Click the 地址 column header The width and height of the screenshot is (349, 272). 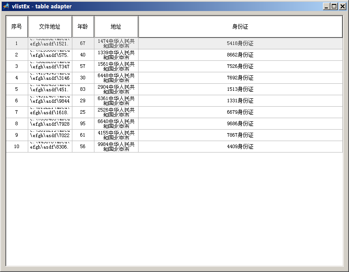coord(116,27)
